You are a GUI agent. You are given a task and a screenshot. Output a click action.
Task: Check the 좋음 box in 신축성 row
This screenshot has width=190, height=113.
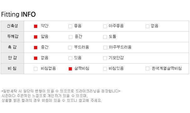click(x=70, y=26)
